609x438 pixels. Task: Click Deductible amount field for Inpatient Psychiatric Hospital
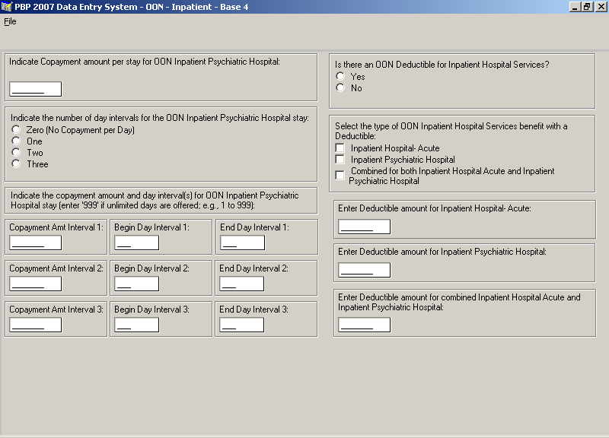tap(365, 270)
